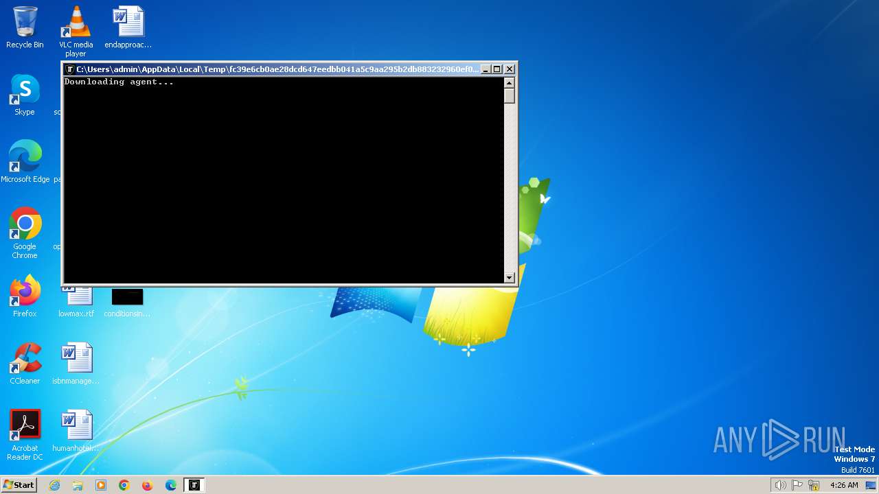Click the Chrome taskbar icon

124,485
